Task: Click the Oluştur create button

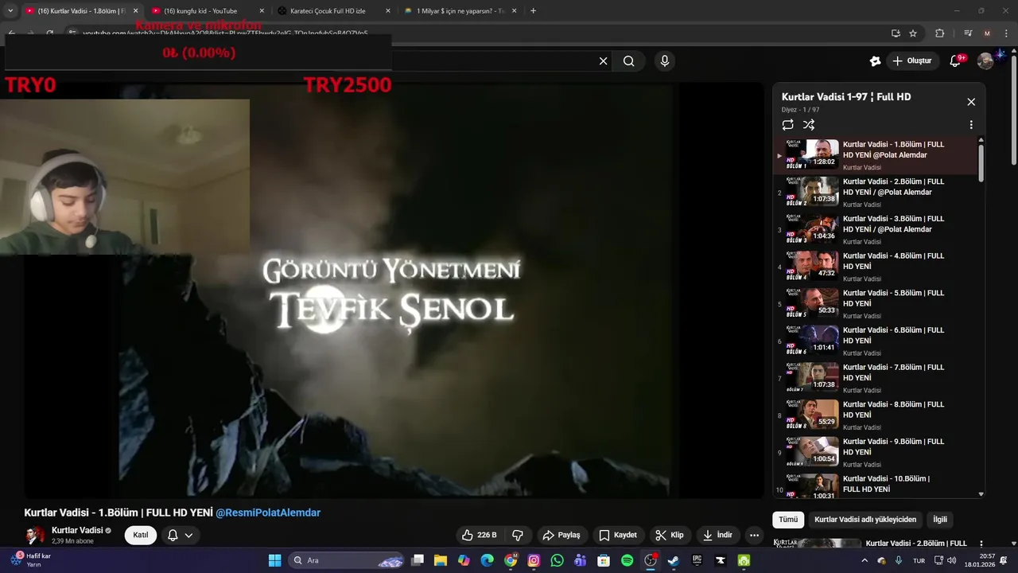Action: click(912, 61)
